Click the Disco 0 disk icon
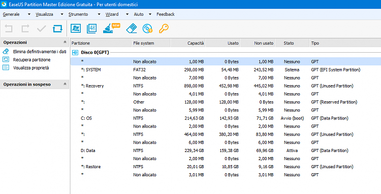 tap(75, 53)
